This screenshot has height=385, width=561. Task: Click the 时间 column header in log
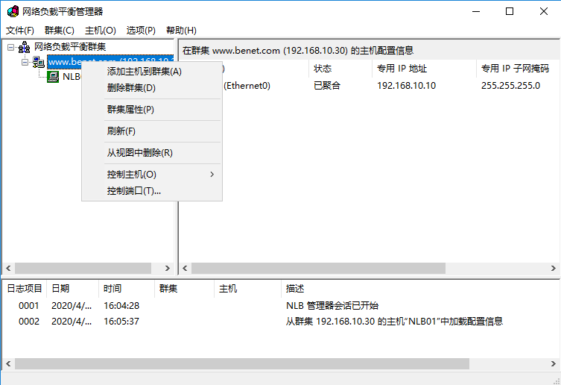coord(127,289)
